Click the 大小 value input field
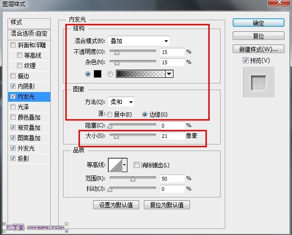The width and height of the screenshot is (292, 235). coord(172,136)
